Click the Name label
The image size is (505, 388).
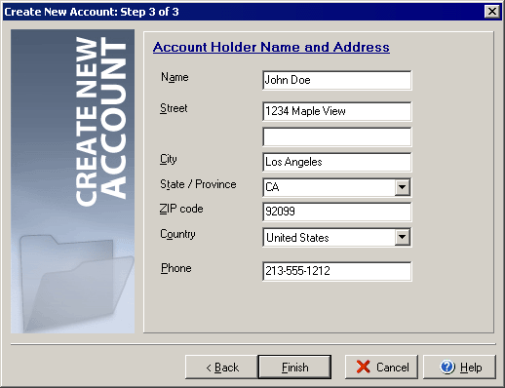point(175,77)
